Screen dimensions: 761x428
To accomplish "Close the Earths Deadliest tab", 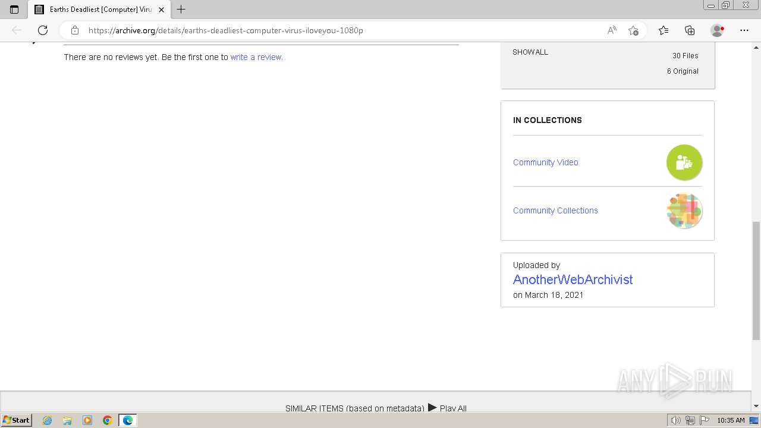I will pyautogui.click(x=161, y=10).
